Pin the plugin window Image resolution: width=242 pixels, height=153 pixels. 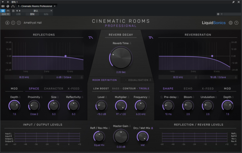(233, 2)
